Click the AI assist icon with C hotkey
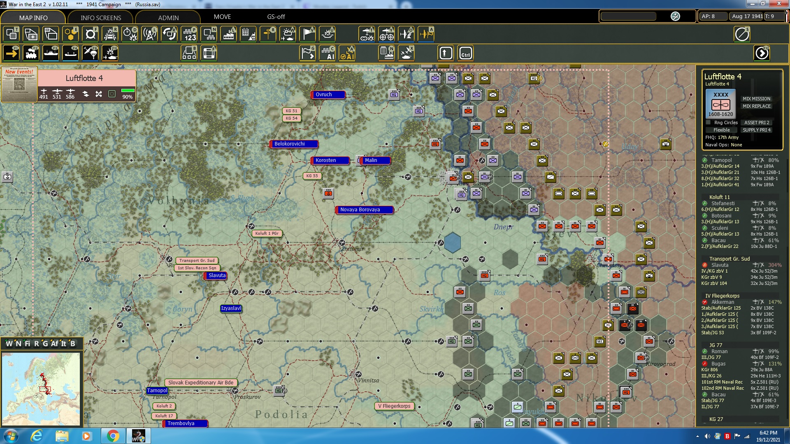Screen dimensions: 790x444 tap(328, 53)
